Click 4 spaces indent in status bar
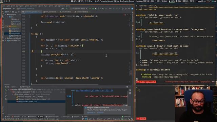 [x=116, y=119]
